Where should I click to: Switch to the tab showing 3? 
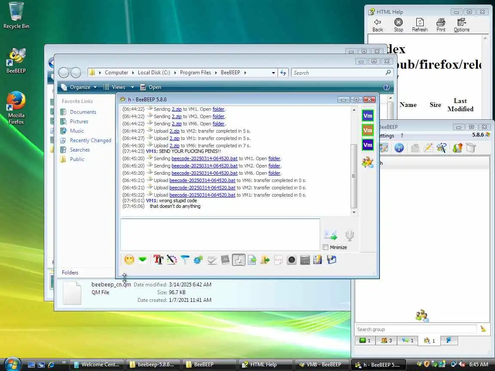pyautogui.click(x=386, y=341)
